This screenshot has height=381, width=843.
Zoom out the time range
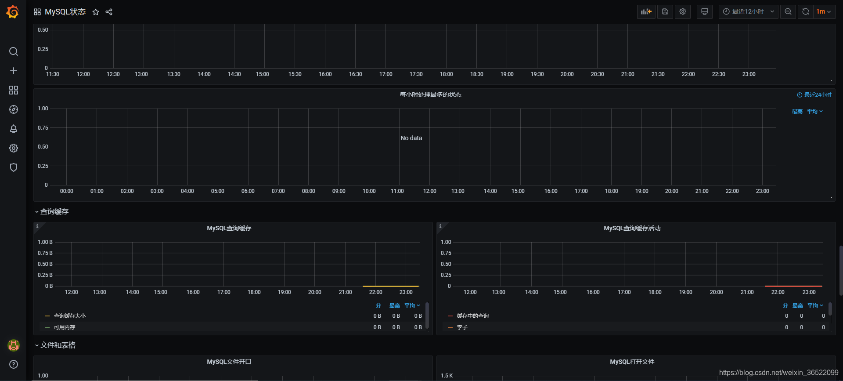tap(788, 12)
